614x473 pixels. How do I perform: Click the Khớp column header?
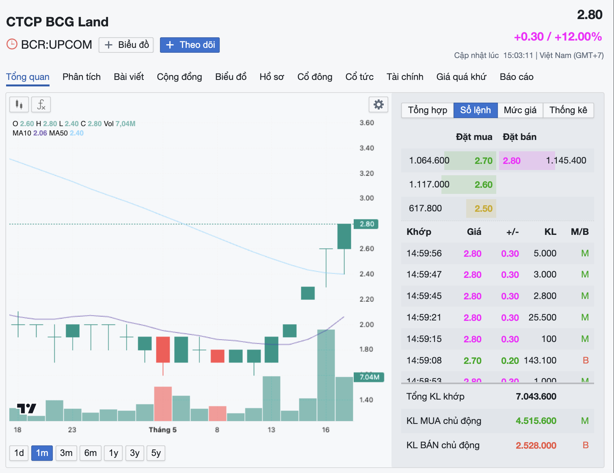click(419, 232)
